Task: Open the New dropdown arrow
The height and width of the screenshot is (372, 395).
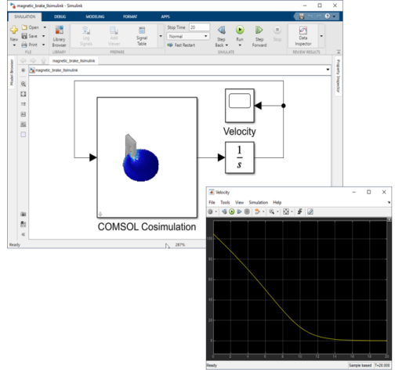Action: coord(14,45)
